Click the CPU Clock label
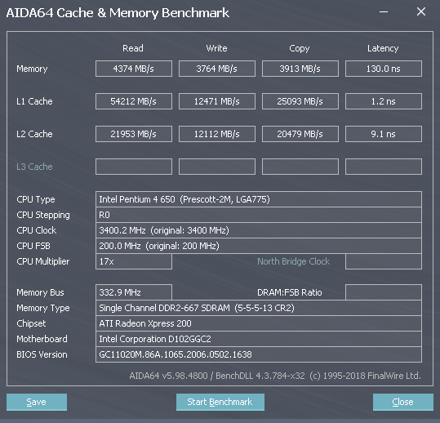 [x=37, y=230]
